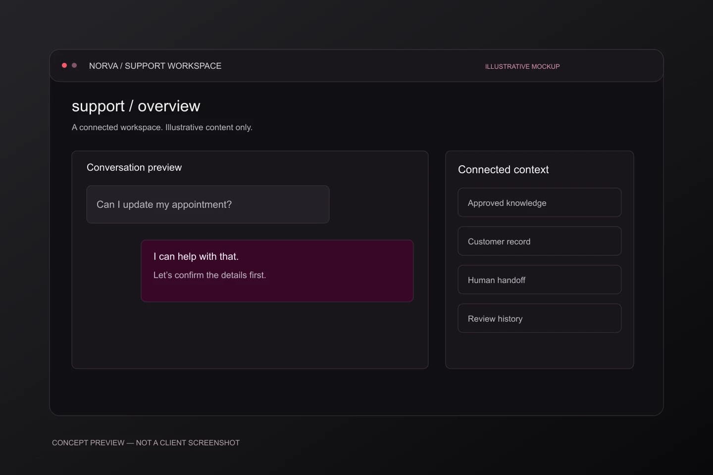Click the "NORVA / SUPPORT WORKSPACE" title text
This screenshot has height=475, width=713.
coord(155,66)
